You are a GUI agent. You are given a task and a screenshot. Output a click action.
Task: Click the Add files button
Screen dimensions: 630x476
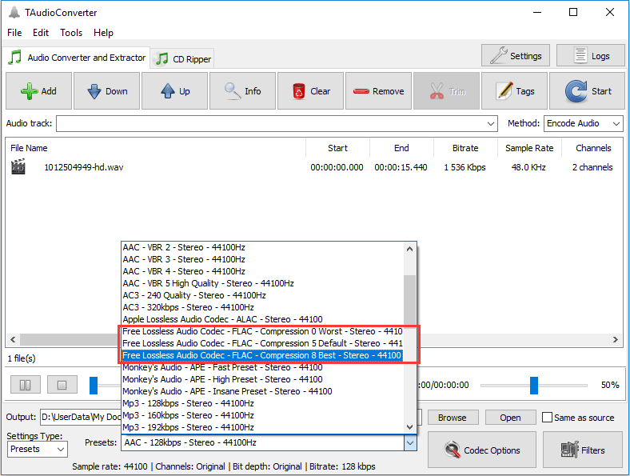tap(38, 91)
